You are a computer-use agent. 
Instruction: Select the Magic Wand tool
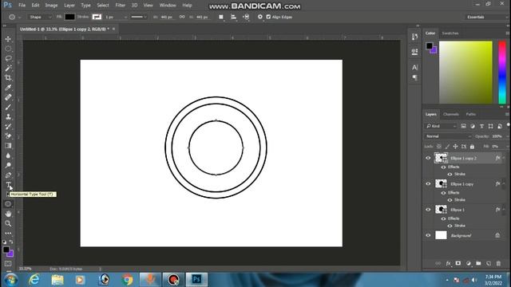pyautogui.click(x=8, y=69)
